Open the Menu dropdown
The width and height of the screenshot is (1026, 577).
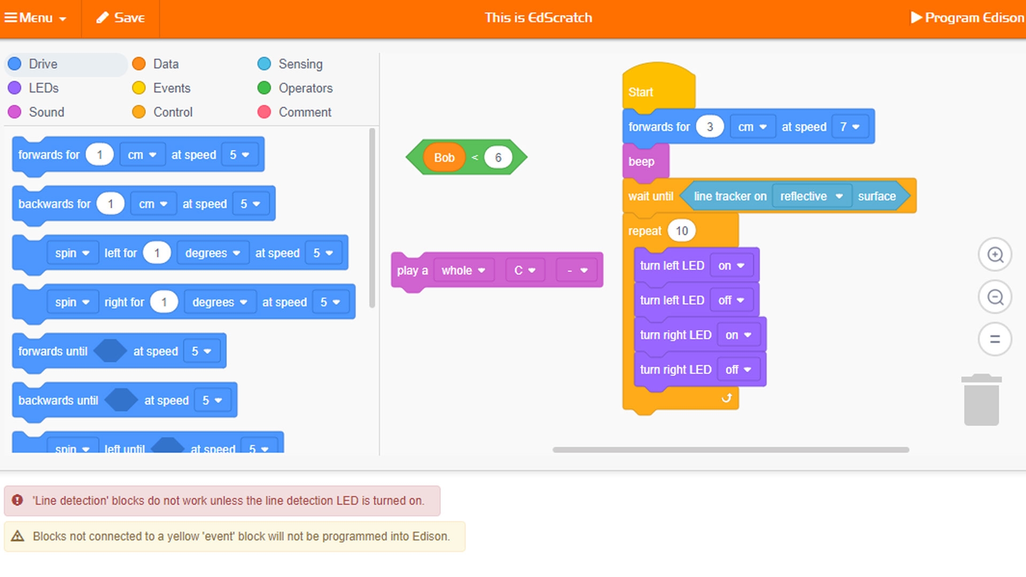(x=36, y=18)
